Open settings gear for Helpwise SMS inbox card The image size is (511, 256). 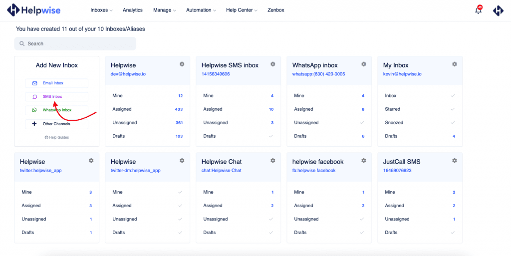272,64
